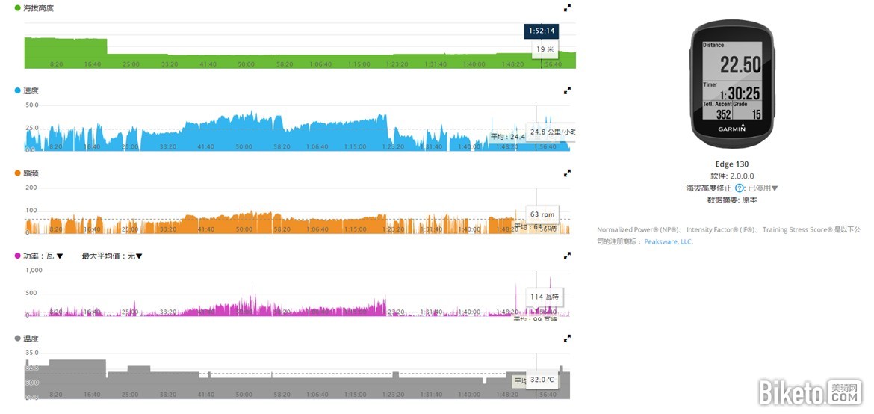Click the green dot next to 海拔高度
This screenshot has height=414, width=874.
pyautogui.click(x=18, y=8)
